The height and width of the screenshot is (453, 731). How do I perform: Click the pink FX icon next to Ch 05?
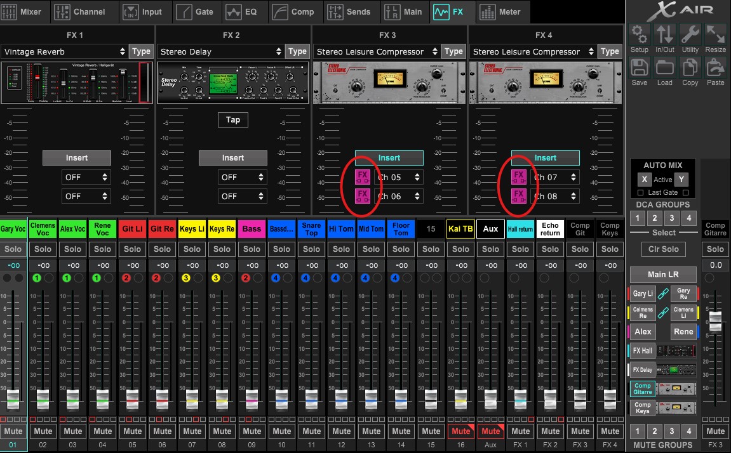[x=363, y=177]
